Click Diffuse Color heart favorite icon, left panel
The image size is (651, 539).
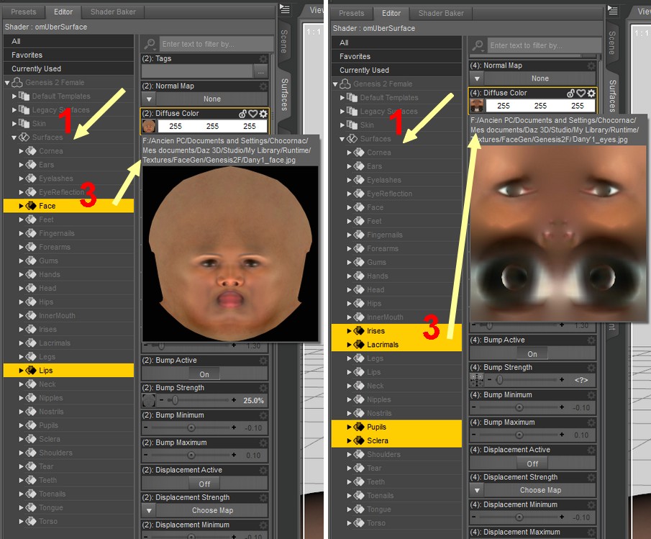(x=252, y=114)
